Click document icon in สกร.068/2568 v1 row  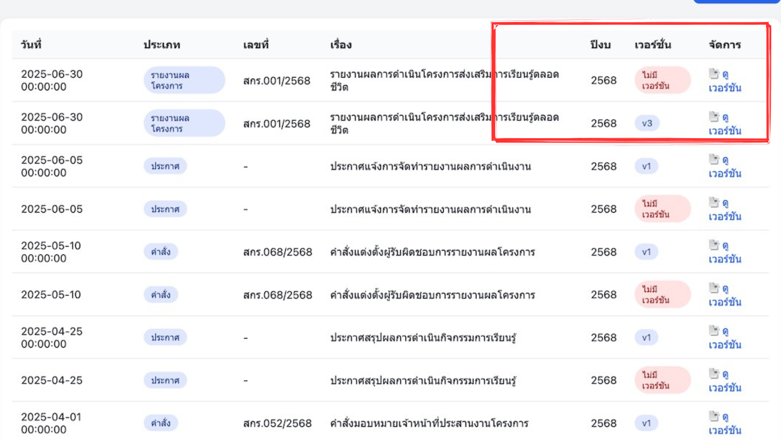[714, 245]
